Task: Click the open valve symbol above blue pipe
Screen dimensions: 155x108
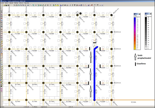Action: click(95, 47)
